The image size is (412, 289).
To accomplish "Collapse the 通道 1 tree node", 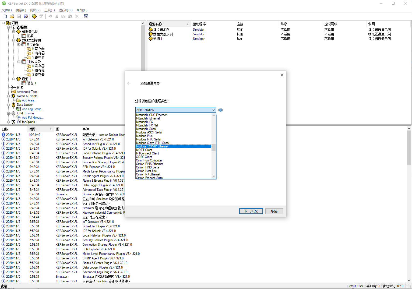I will click(14, 79).
